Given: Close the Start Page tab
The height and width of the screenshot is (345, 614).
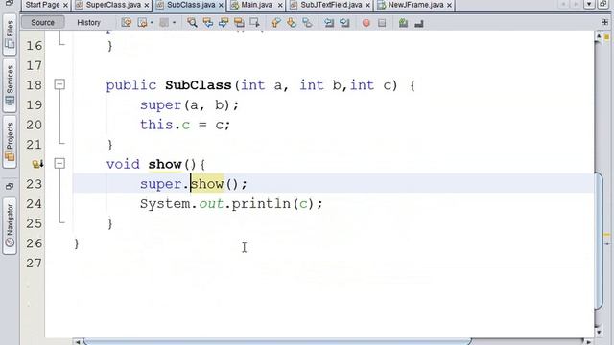Looking at the screenshot, I should 65,5.
